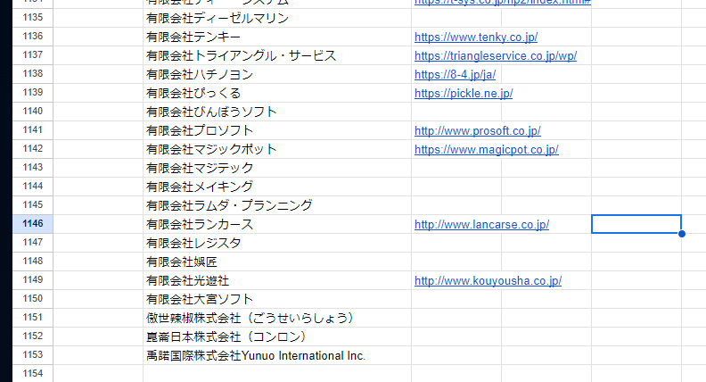This screenshot has width=706, height=382.
Task: Click cell 傲世辣椒株式会社（ごうせいらしょう）
Action: [x=277, y=319]
